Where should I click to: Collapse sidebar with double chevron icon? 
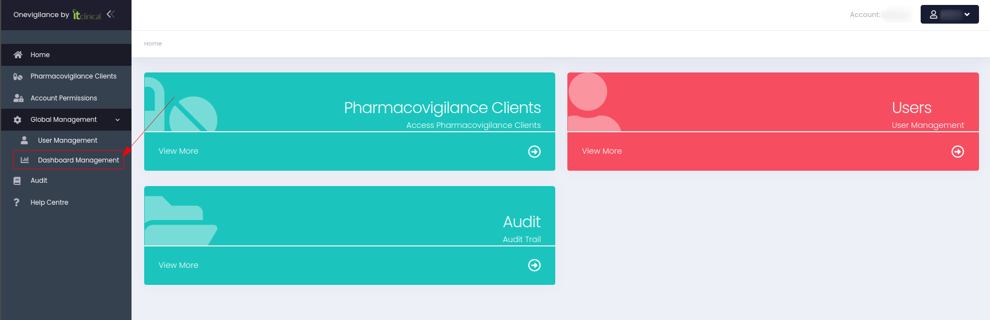point(111,14)
